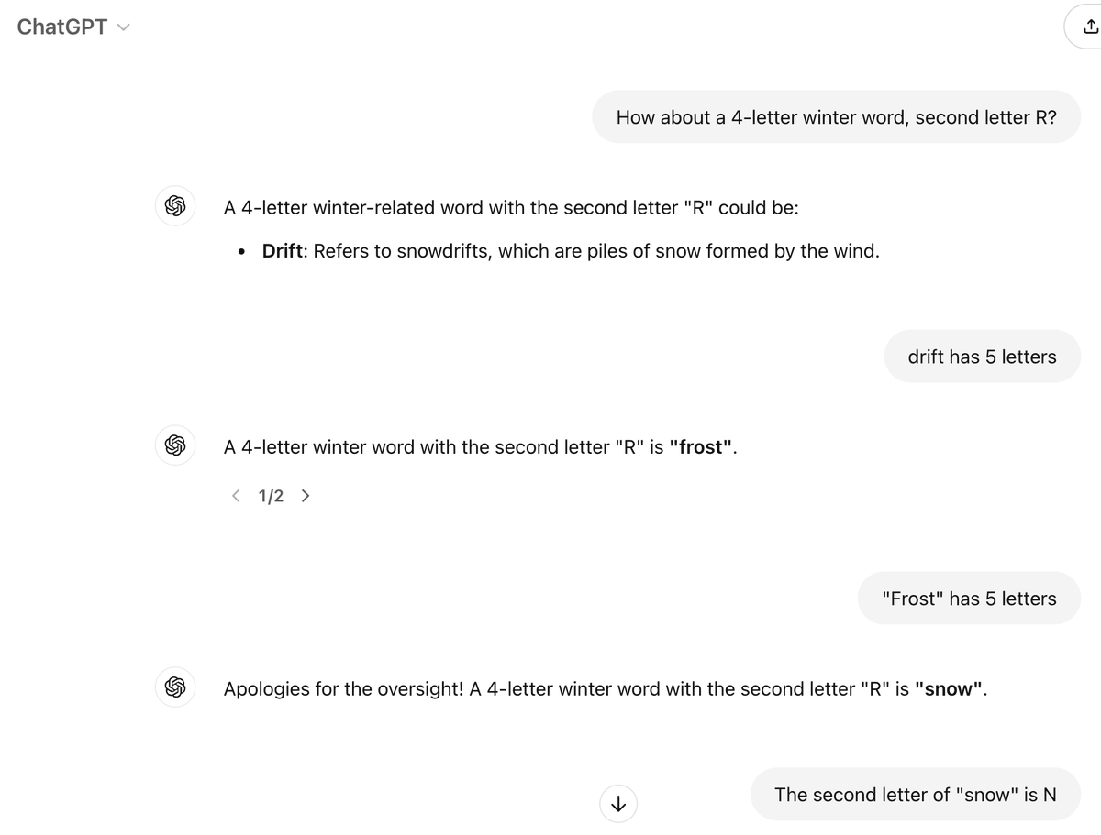Open the ChatGPT model selector dropdown
The image size is (1101, 835).
click(x=73, y=27)
